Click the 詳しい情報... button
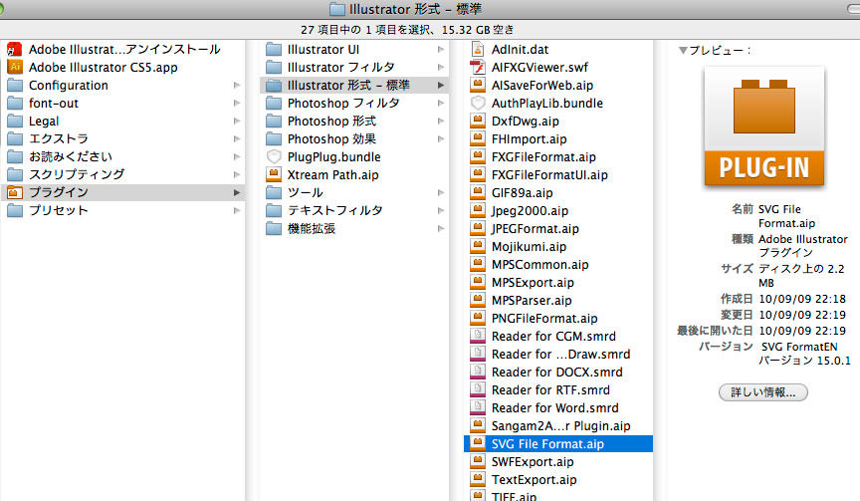 click(x=762, y=392)
